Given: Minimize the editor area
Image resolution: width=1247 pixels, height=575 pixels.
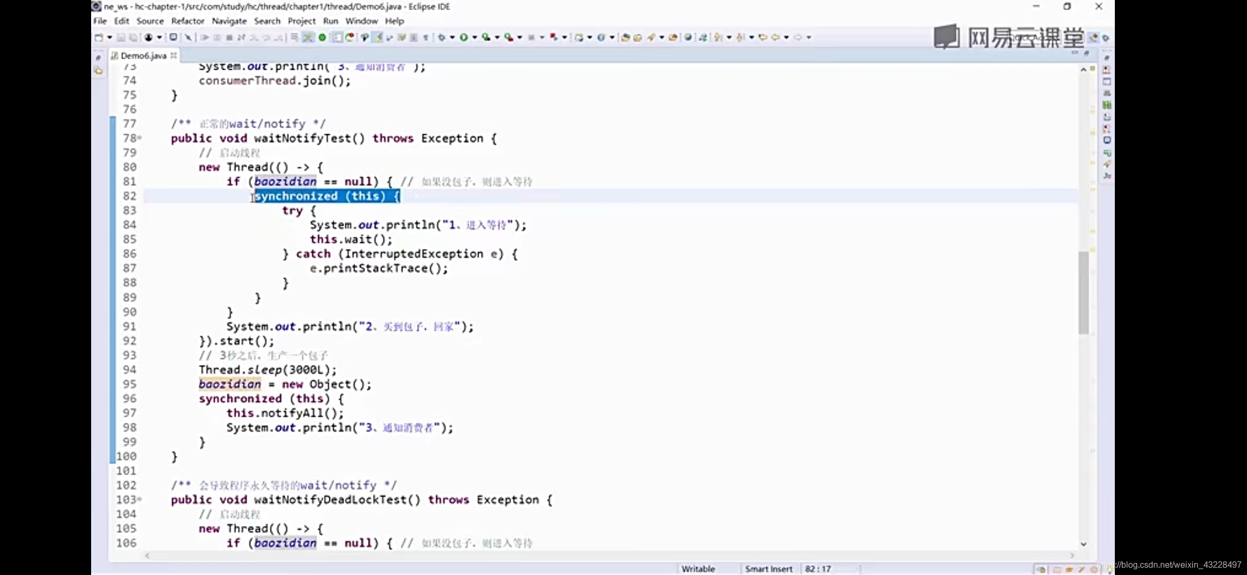Looking at the screenshot, I should (x=1075, y=53).
